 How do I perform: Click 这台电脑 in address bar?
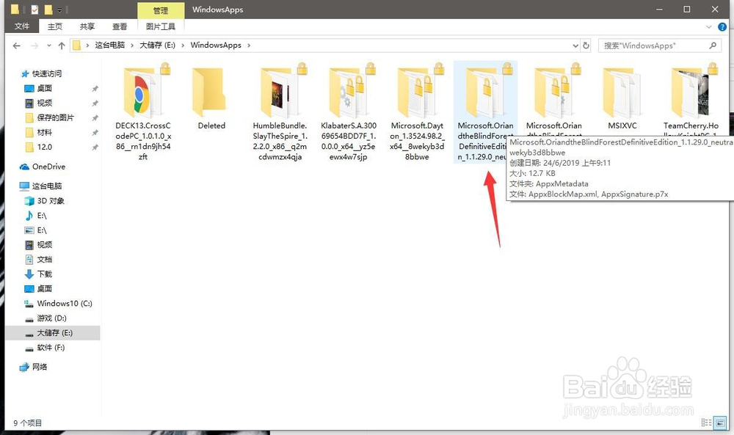110,45
